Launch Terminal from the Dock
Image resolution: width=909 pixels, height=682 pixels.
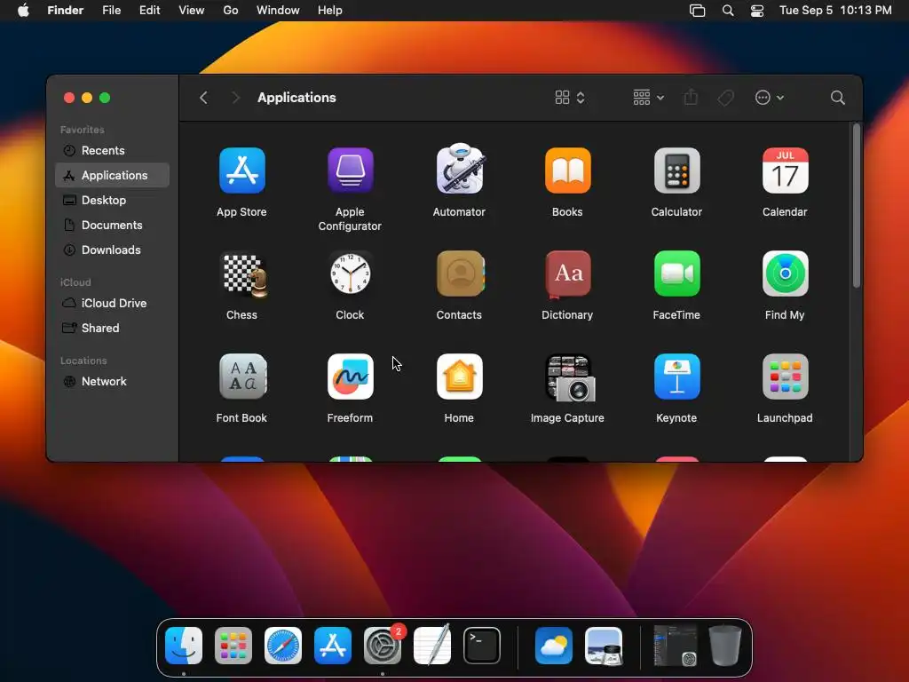[482, 646]
